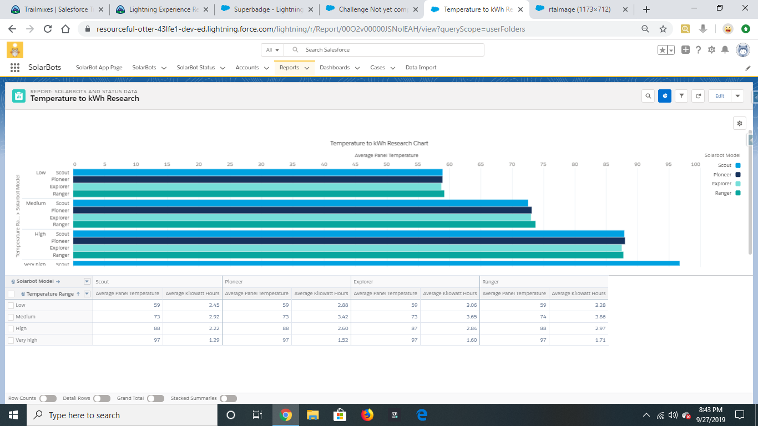
Task: Turn on Grand Total toggle
Action: (x=155, y=398)
